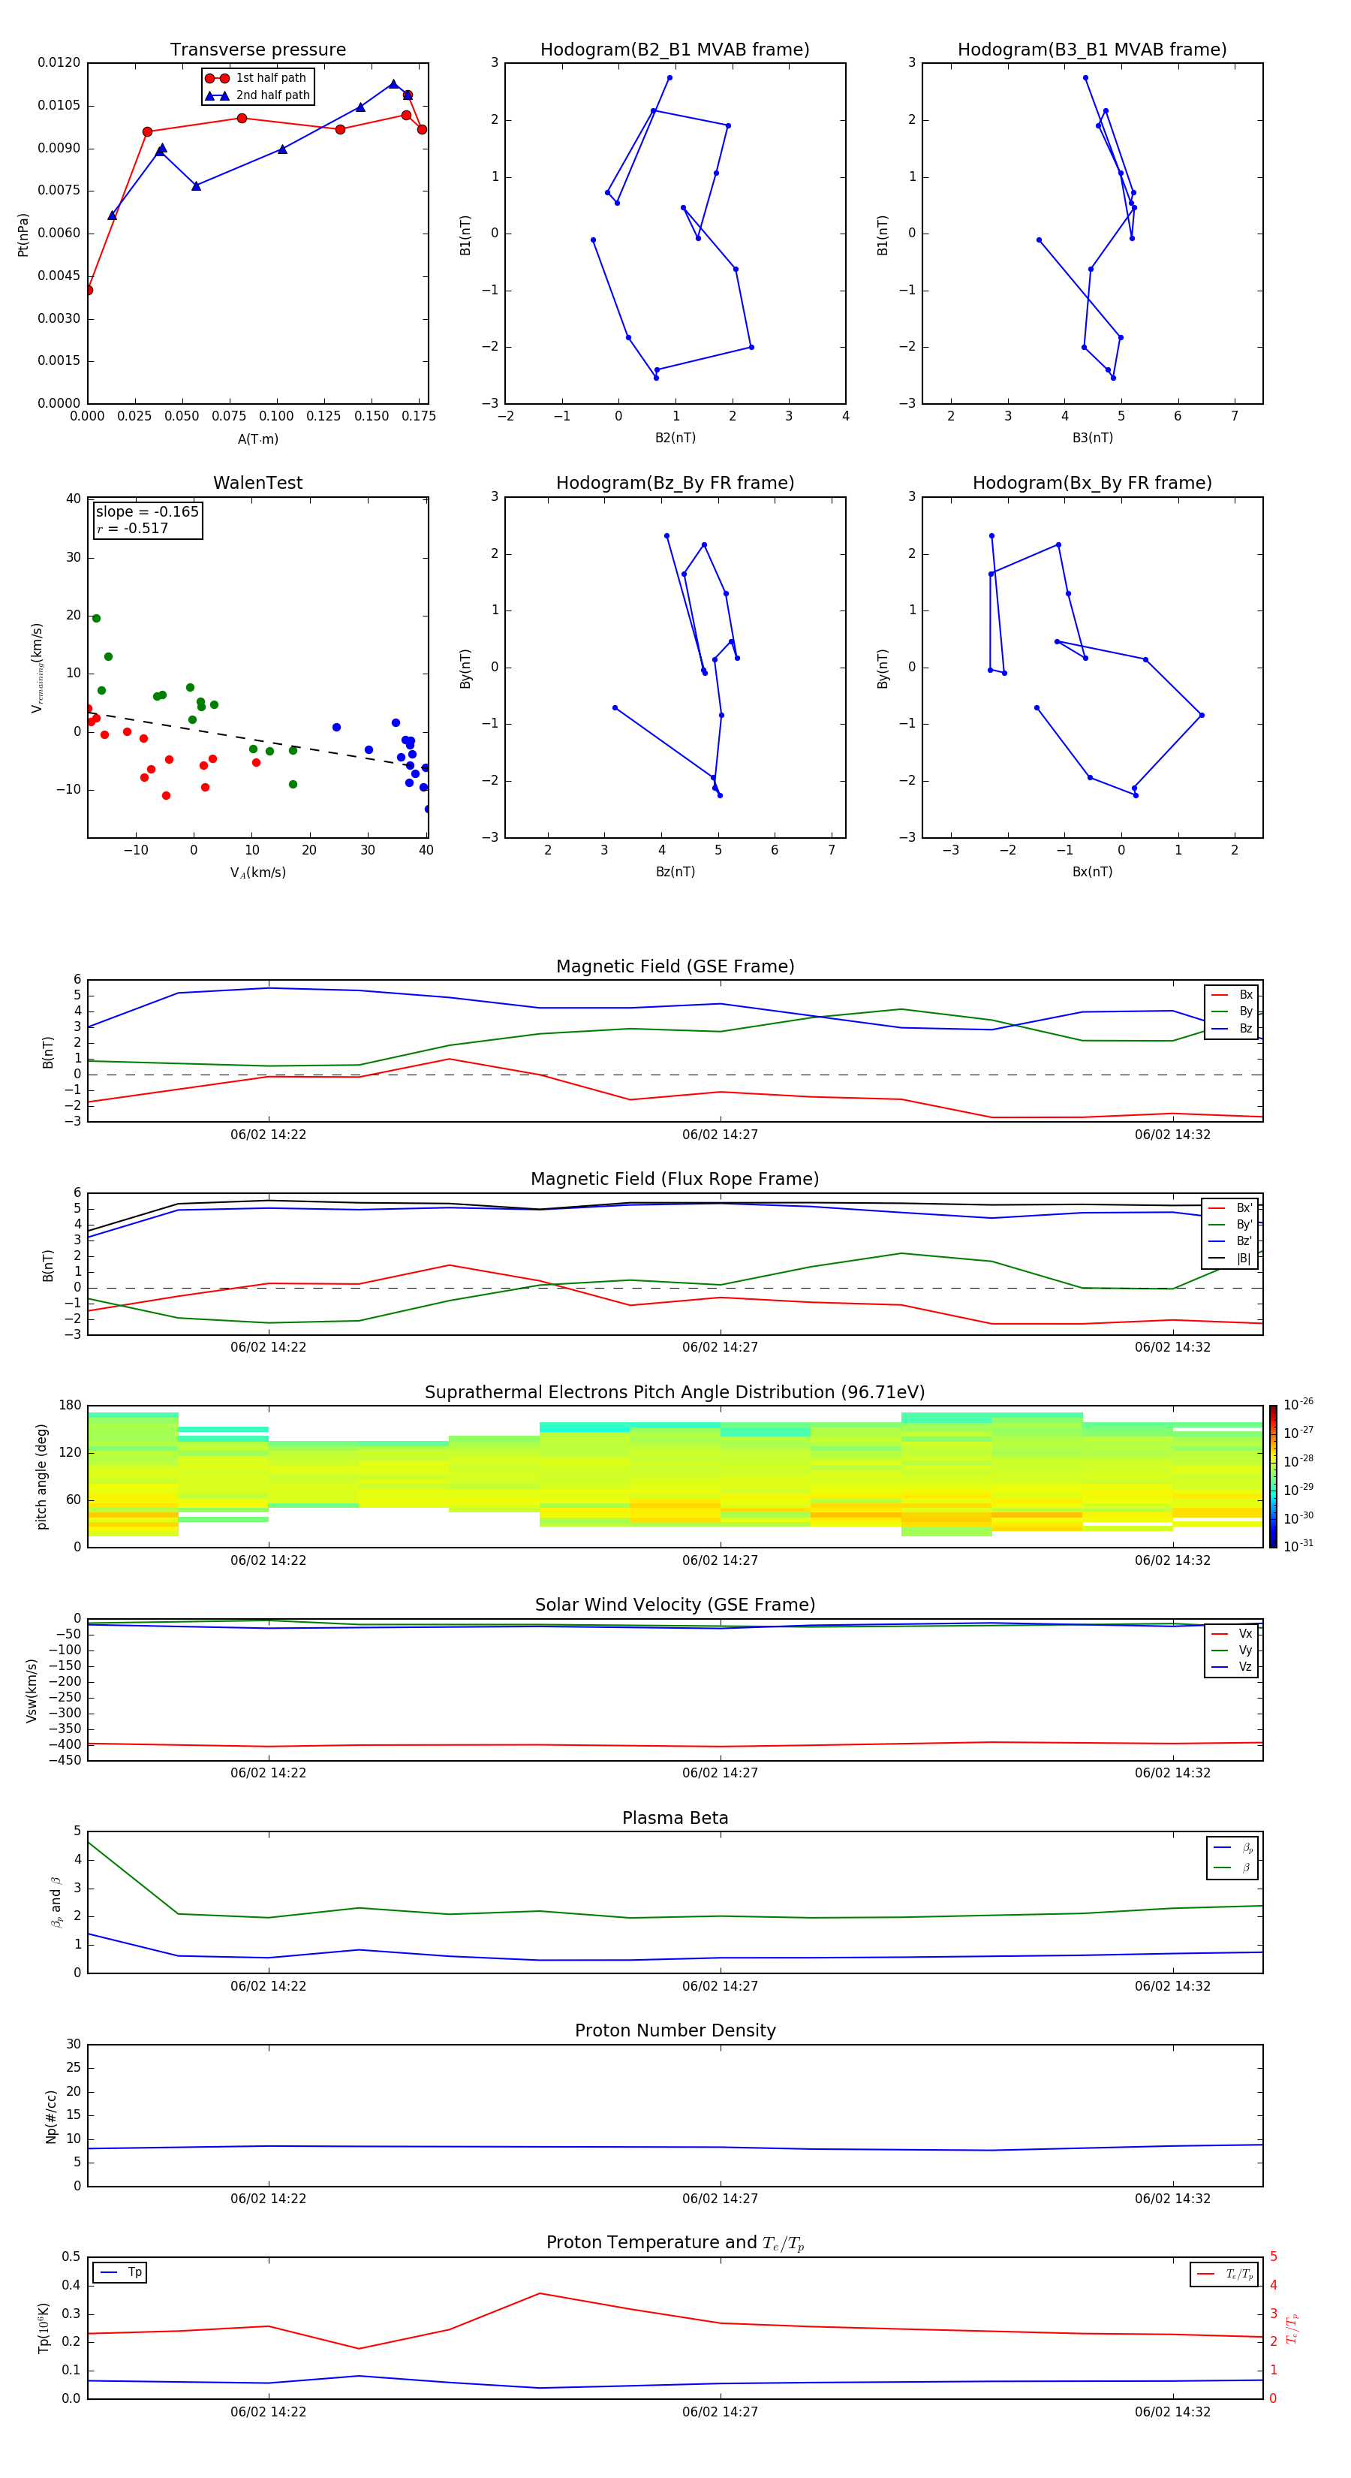Click the Bz(nT) x-axis label

(x=675, y=872)
